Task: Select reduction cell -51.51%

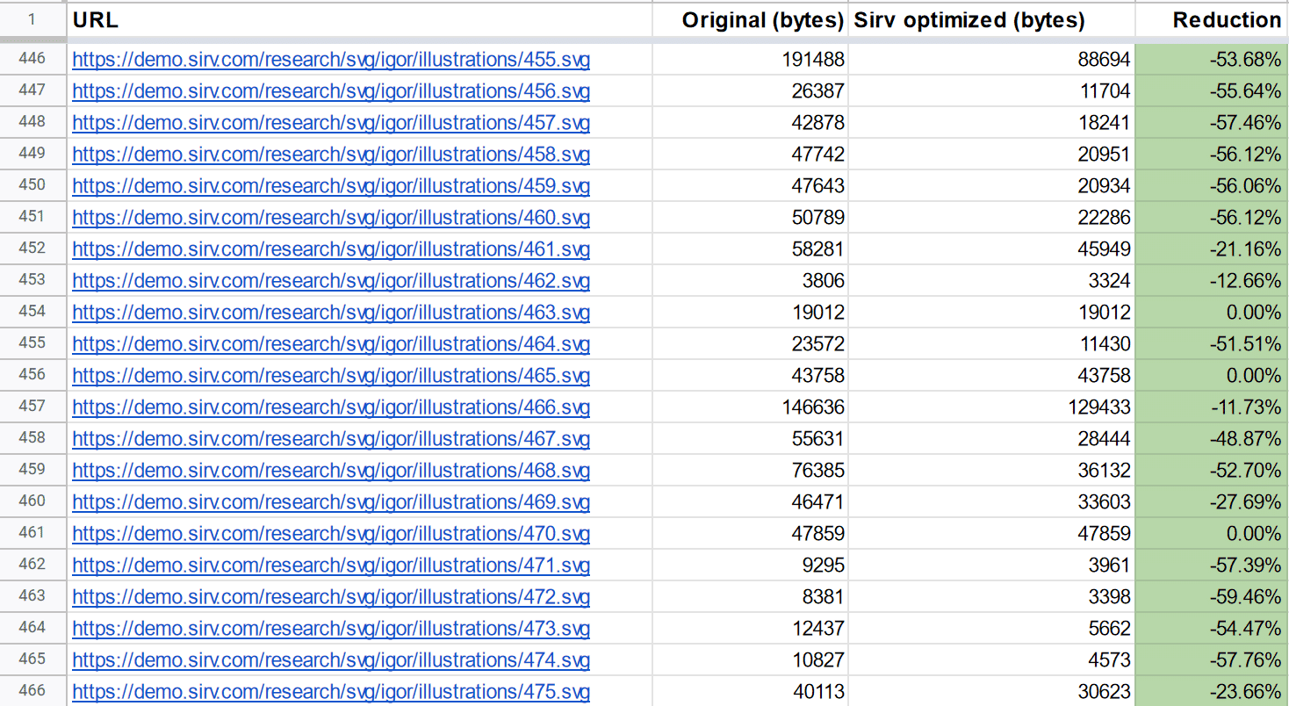Action: [x=1212, y=344]
